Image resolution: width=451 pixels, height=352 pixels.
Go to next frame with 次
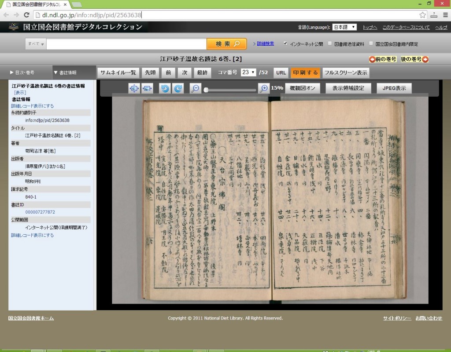[x=185, y=73]
